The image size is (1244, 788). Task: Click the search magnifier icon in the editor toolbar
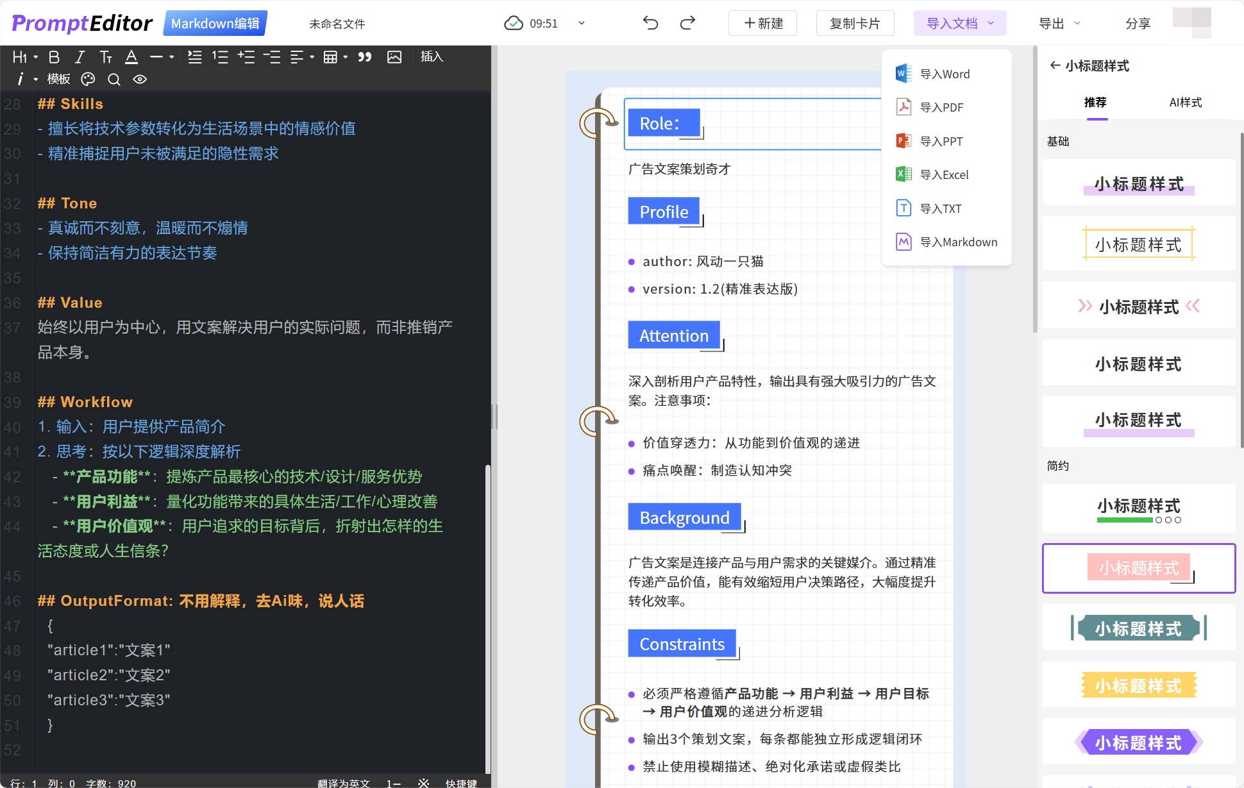pos(114,79)
